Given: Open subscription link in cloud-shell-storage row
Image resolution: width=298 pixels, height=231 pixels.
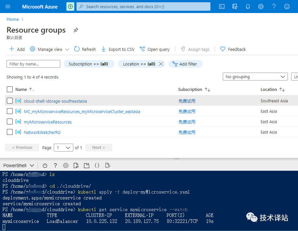Looking at the screenshot, I should click(187, 101).
